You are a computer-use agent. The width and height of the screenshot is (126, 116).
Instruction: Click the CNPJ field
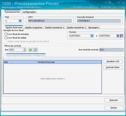(x=50, y=21)
